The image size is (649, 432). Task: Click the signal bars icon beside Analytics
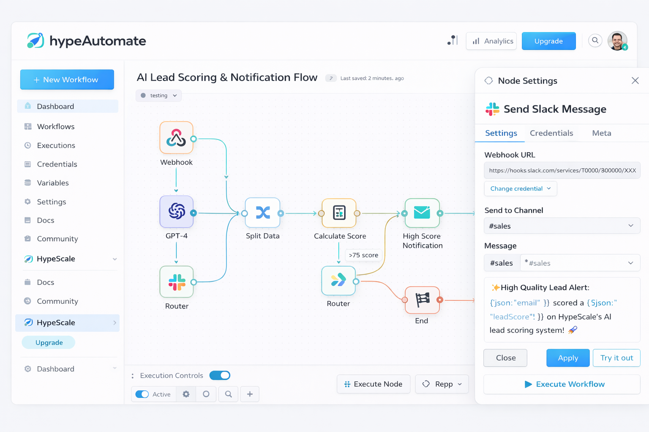pyautogui.click(x=453, y=40)
